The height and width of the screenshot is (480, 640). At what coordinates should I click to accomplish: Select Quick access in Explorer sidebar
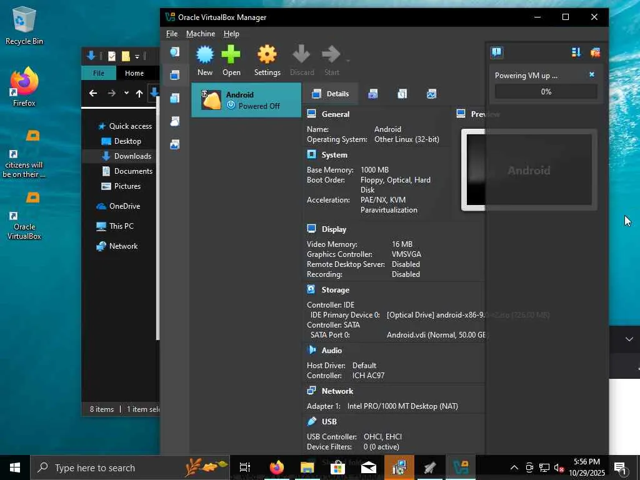pyautogui.click(x=125, y=126)
